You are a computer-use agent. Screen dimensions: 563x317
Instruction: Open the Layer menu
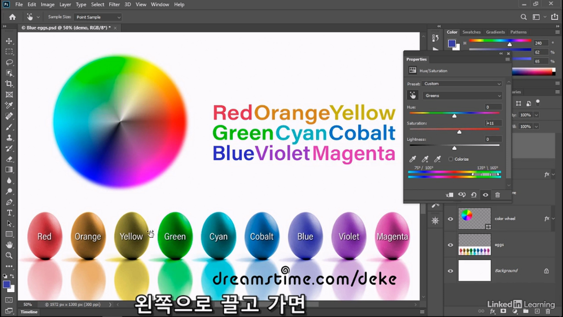click(x=65, y=4)
